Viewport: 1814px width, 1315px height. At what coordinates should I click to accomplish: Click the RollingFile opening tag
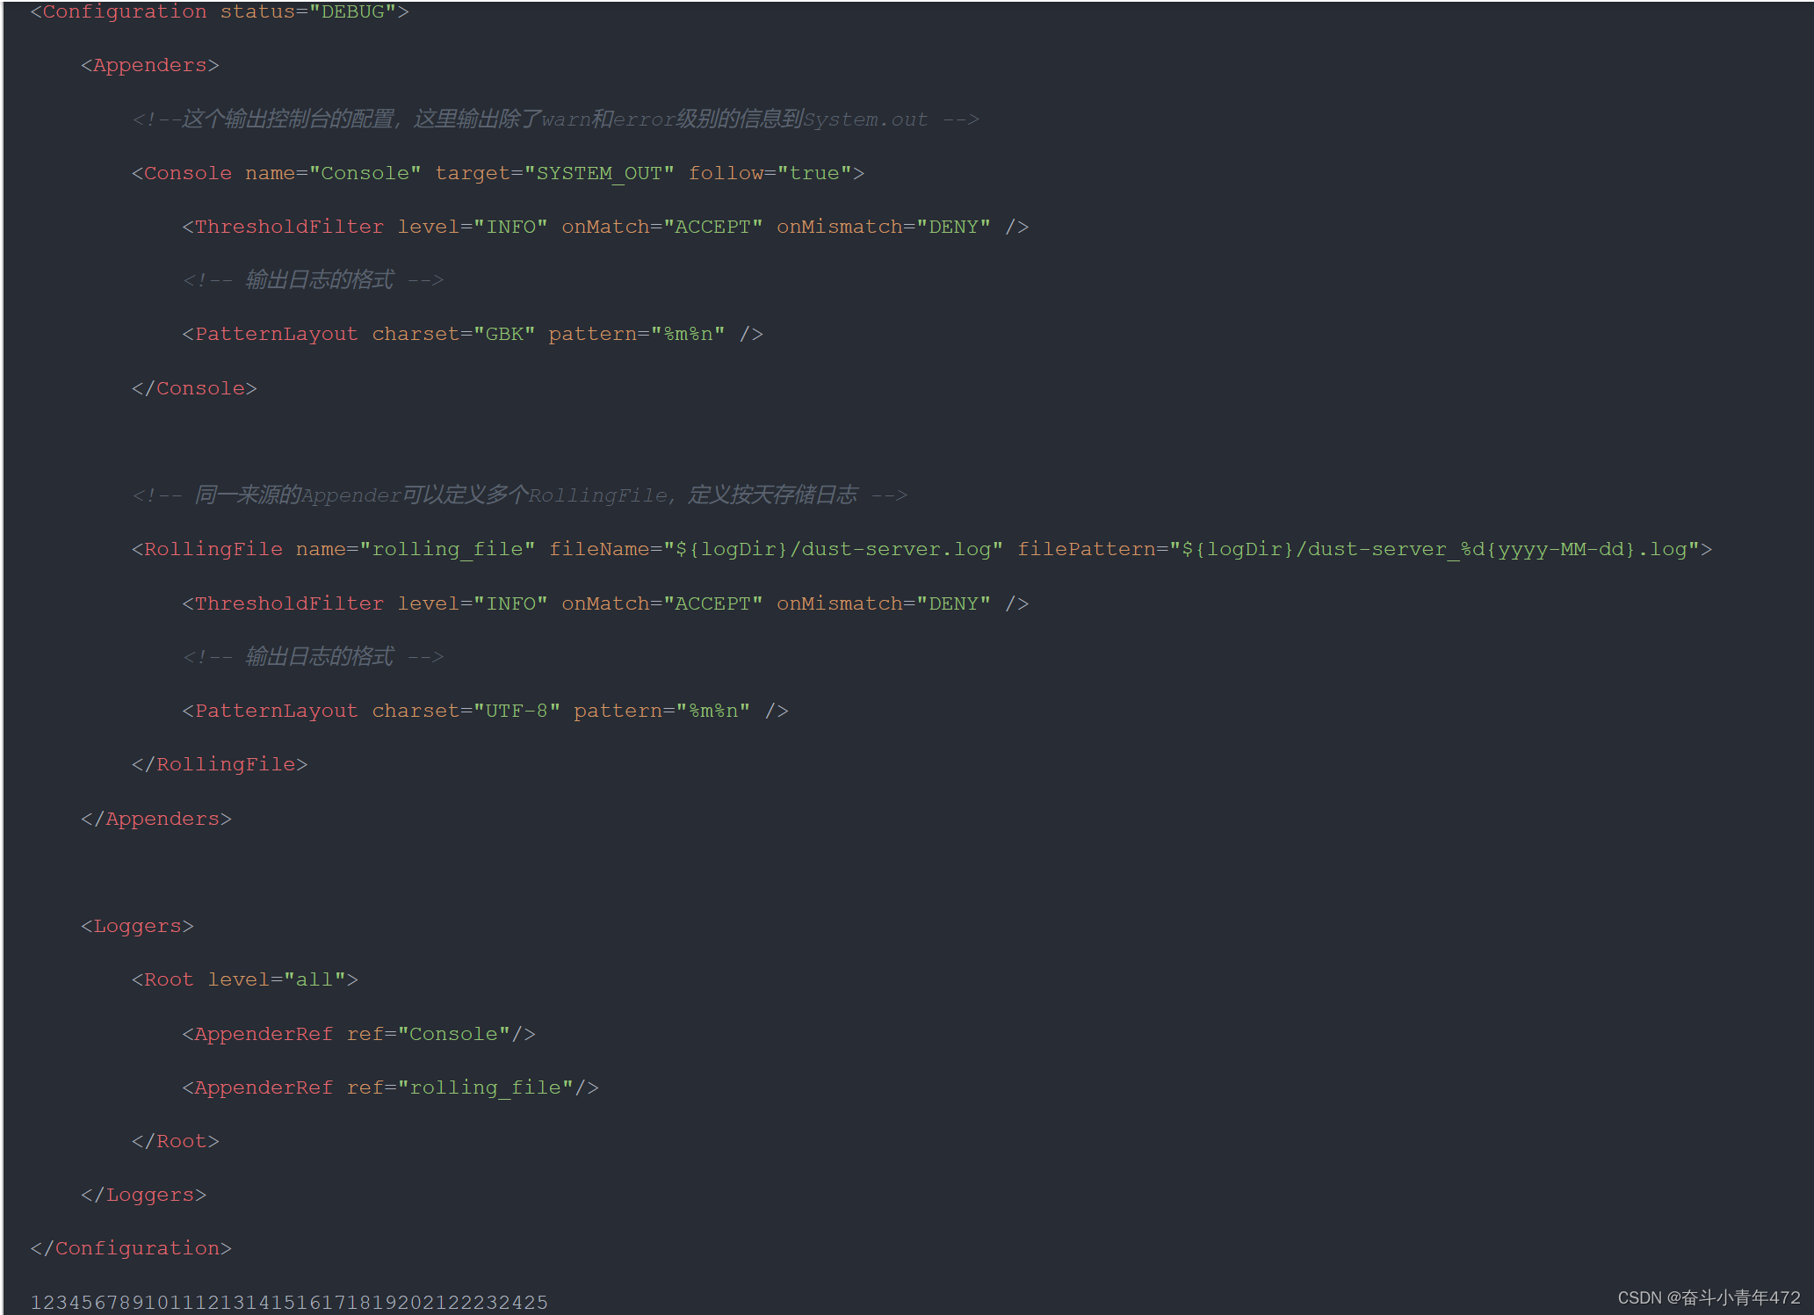pos(209,548)
